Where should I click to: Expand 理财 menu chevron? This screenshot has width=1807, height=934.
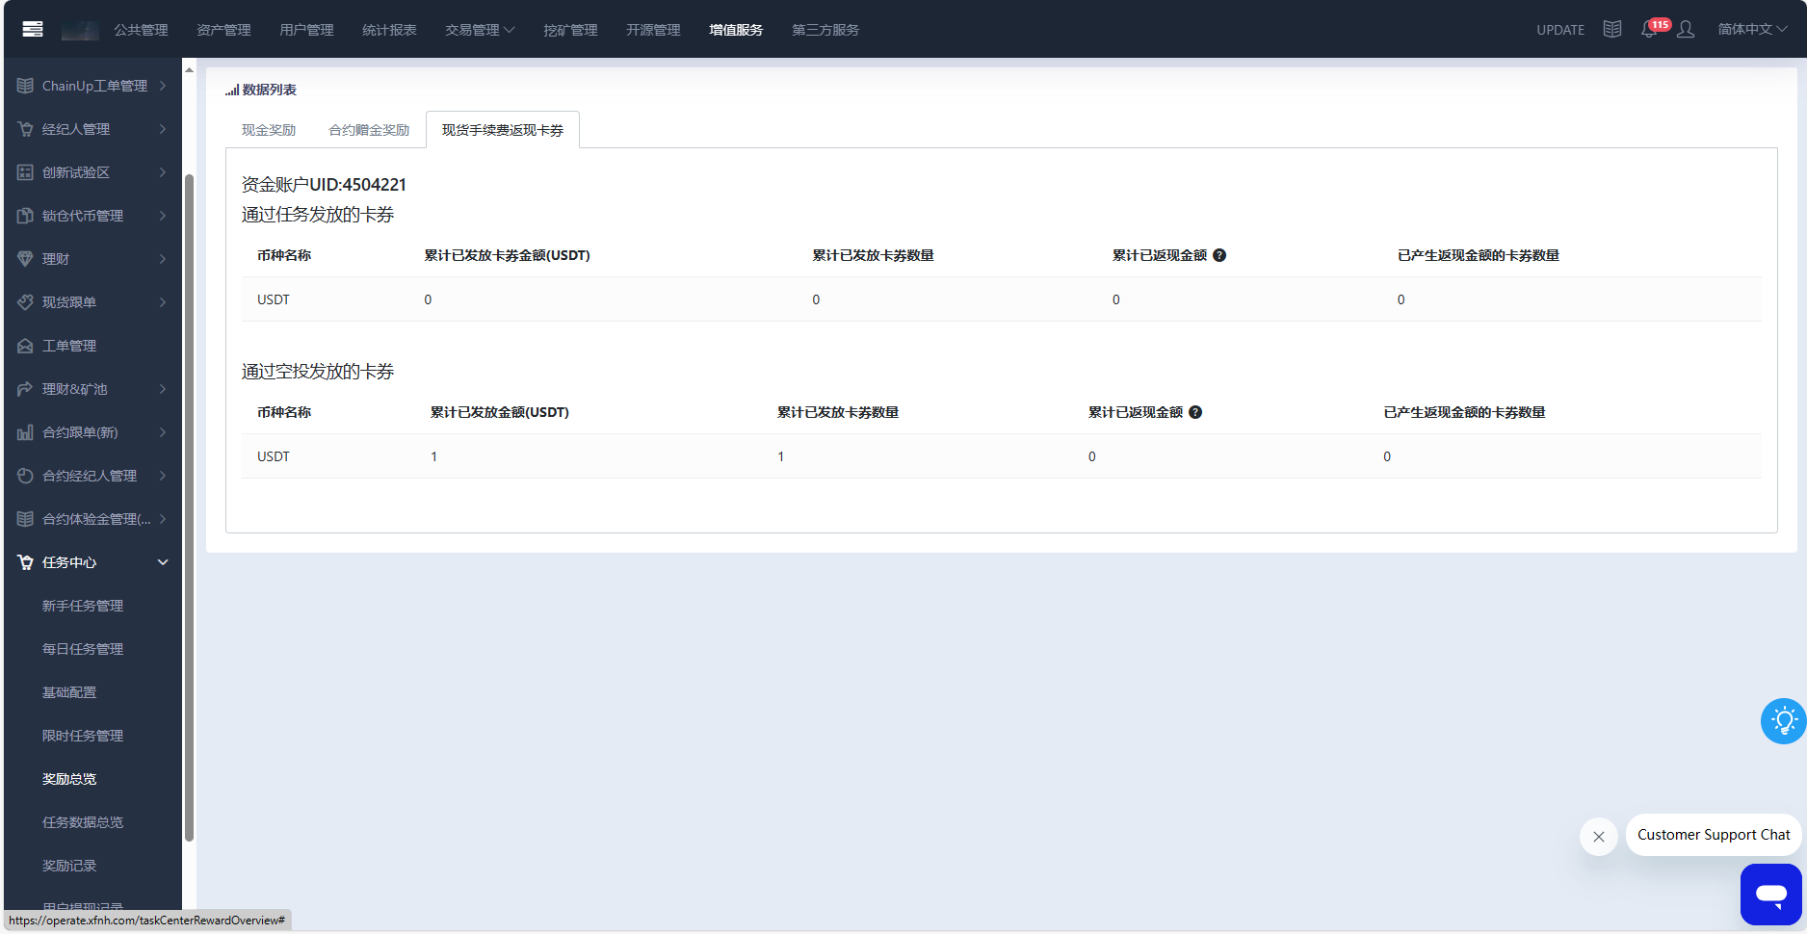coord(163,259)
